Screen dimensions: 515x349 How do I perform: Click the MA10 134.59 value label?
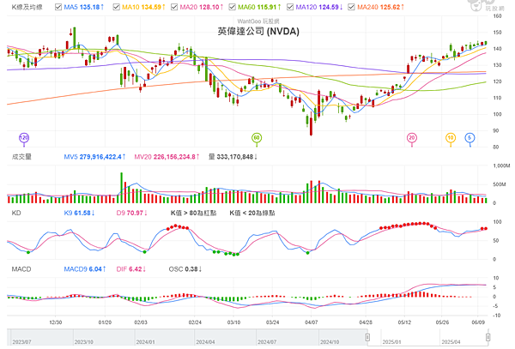click(143, 7)
